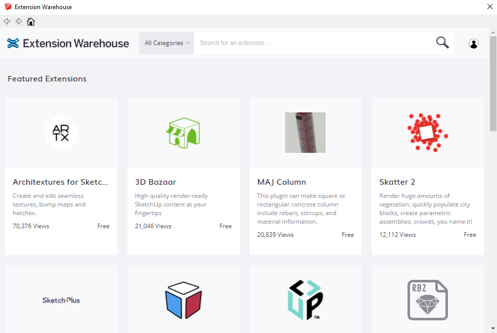The image size is (497, 333).
Task: Click the Extension Warehouse logo
Action: (68, 43)
